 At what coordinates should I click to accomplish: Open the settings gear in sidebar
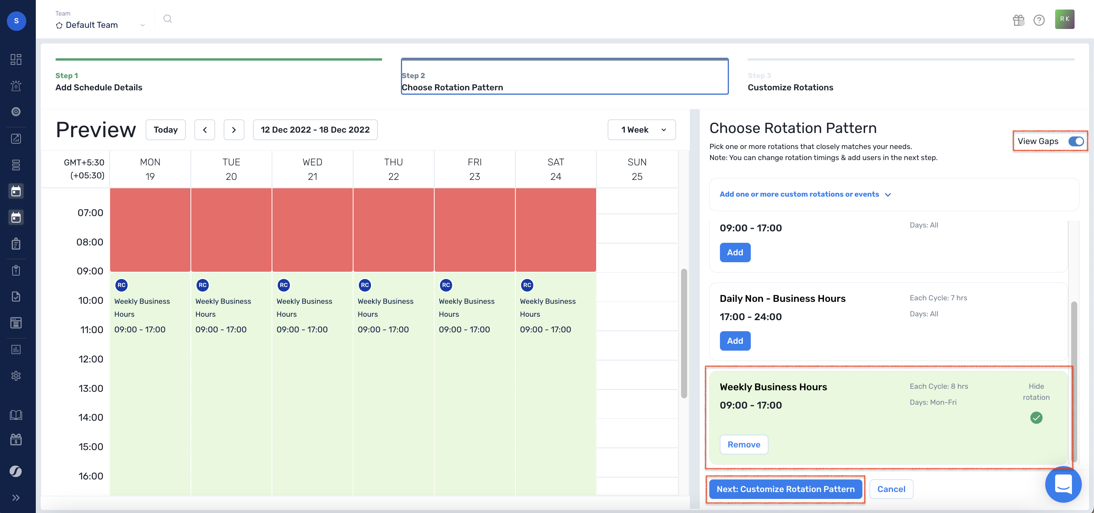click(16, 376)
